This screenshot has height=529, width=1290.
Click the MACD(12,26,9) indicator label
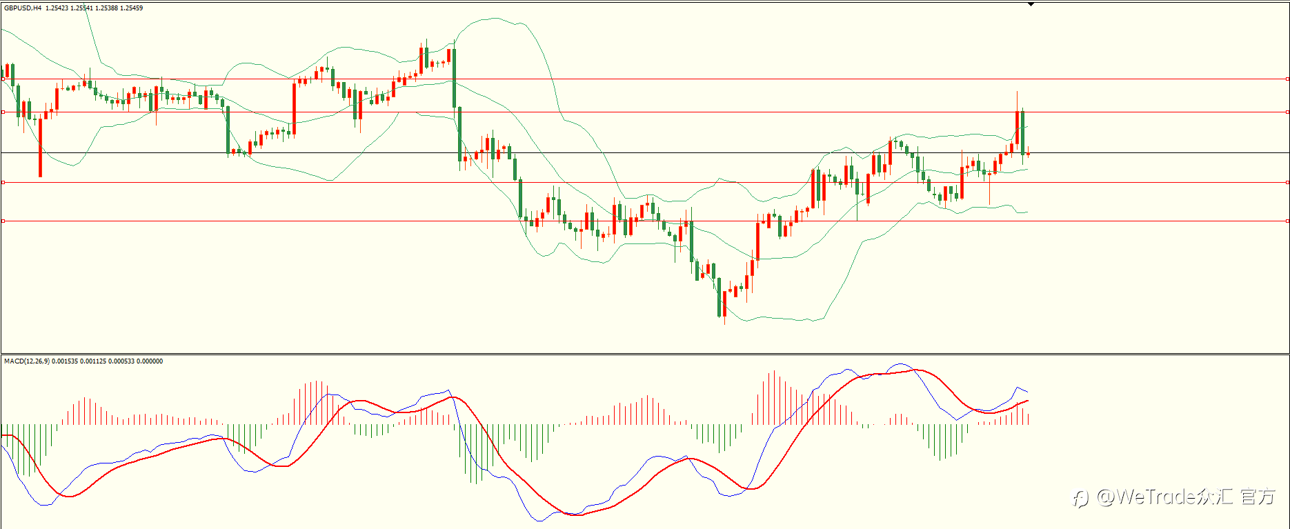click(27, 361)
